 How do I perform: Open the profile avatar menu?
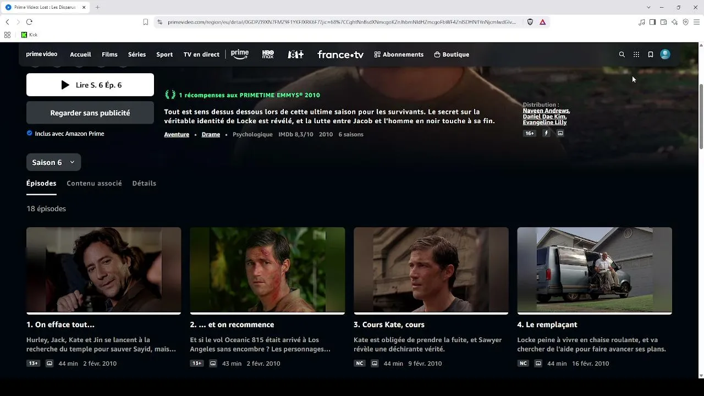tap(665, 54)
